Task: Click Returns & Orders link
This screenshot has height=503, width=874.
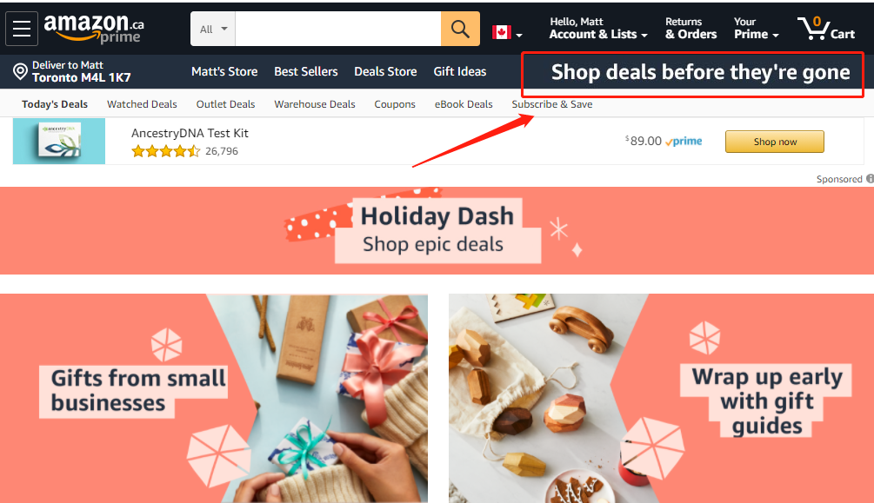Action: [691, 29]
